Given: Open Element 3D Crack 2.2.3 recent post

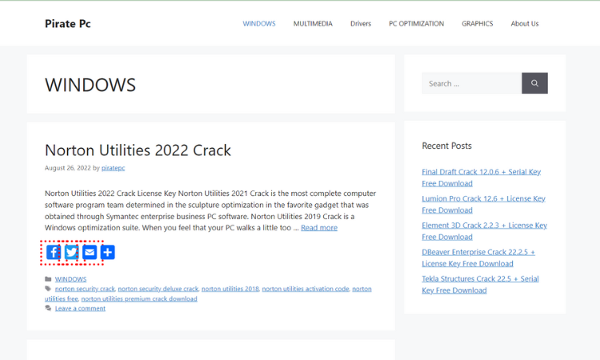Looking at the screenshot, I should point(485,231).
